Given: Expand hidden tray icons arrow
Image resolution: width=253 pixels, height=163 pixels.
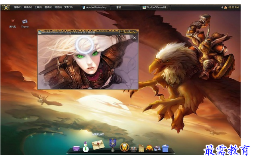Looking at the screenshot, I should pyautogui.click(x=222, y=8).
